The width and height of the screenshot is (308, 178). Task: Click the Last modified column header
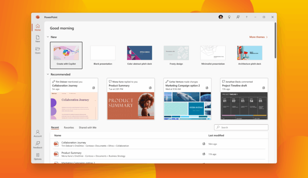216,135
